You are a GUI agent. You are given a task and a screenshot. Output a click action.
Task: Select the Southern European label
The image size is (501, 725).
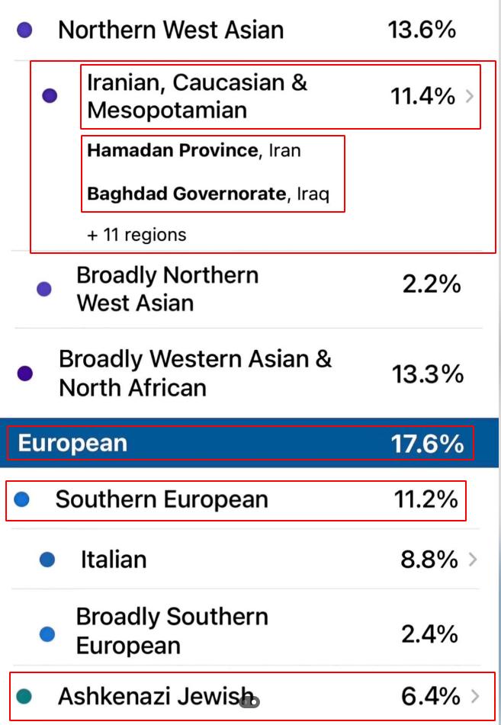(x=162, y=499)
